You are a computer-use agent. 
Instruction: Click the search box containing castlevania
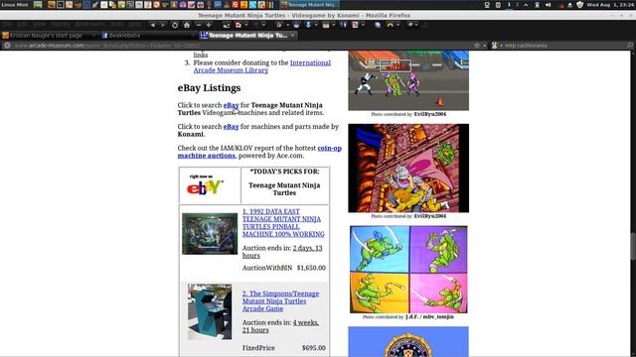coord(563,46)
